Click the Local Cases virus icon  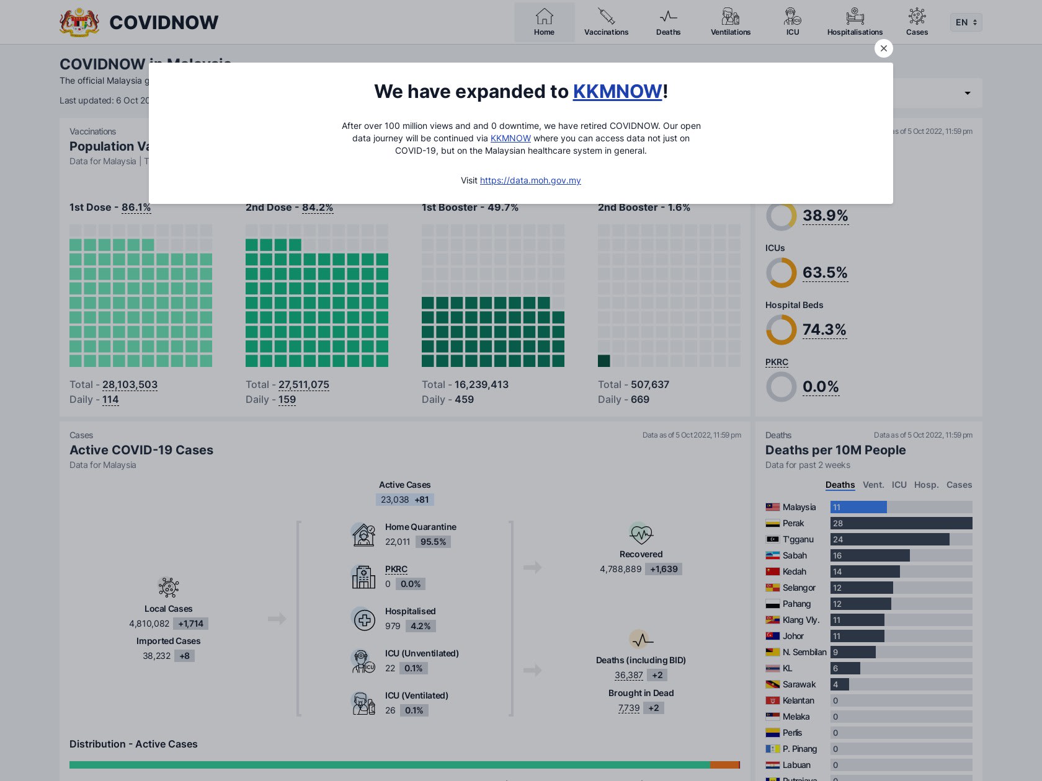168,587
